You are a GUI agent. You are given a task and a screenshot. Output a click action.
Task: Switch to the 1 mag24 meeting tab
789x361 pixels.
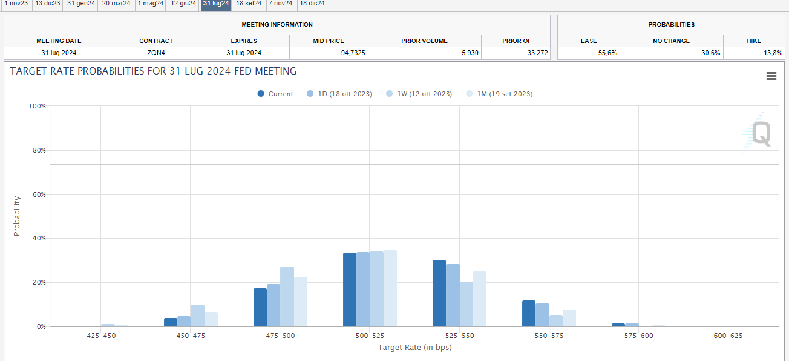click(151, 4)
